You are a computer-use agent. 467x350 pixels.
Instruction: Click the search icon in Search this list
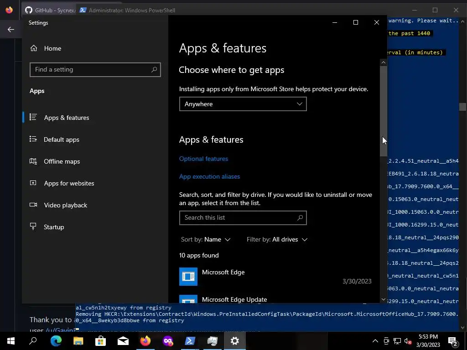(300, 218)
